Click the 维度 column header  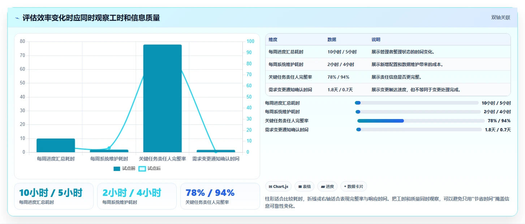[273, 40]
